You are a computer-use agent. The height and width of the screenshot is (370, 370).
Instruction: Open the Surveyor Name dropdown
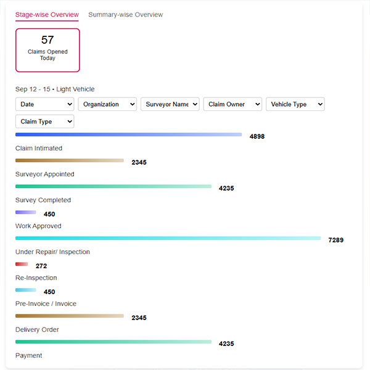(170, 104)
